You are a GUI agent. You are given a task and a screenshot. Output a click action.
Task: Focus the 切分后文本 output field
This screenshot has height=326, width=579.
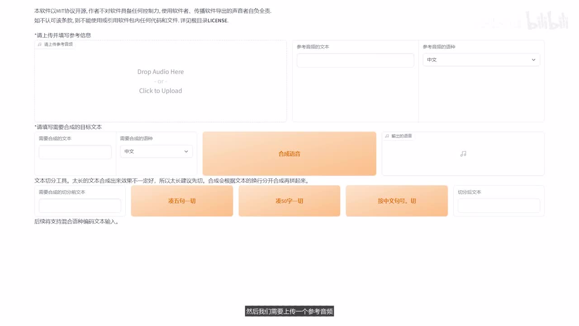click(x=498, y=206)
